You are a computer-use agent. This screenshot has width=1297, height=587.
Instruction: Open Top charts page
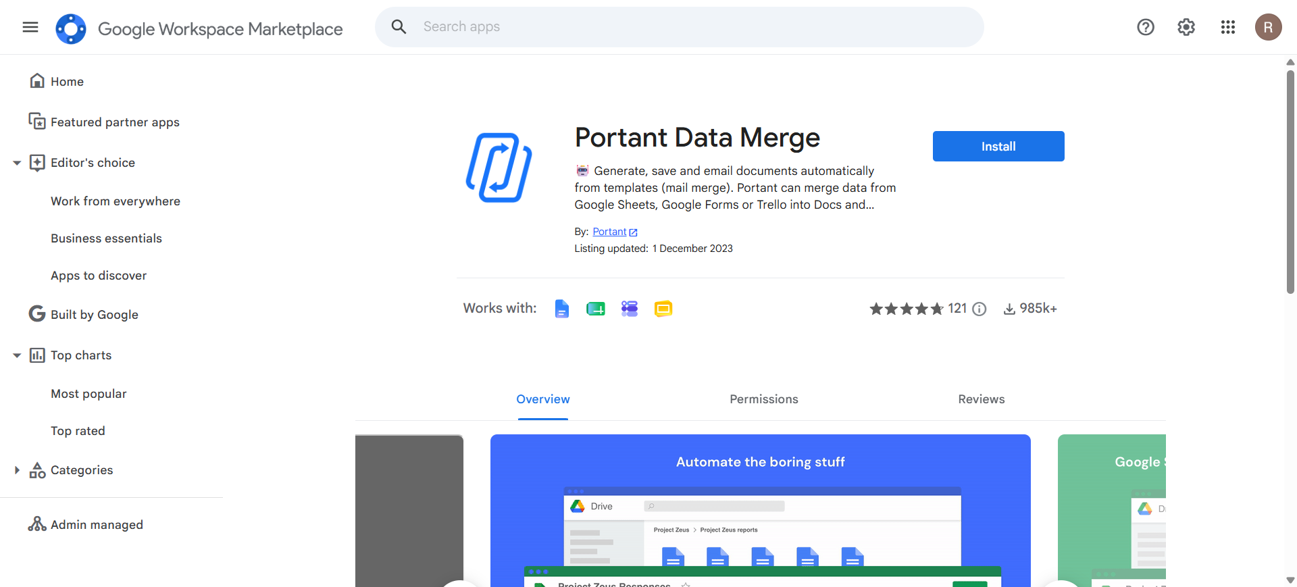[x=81, y=355]
